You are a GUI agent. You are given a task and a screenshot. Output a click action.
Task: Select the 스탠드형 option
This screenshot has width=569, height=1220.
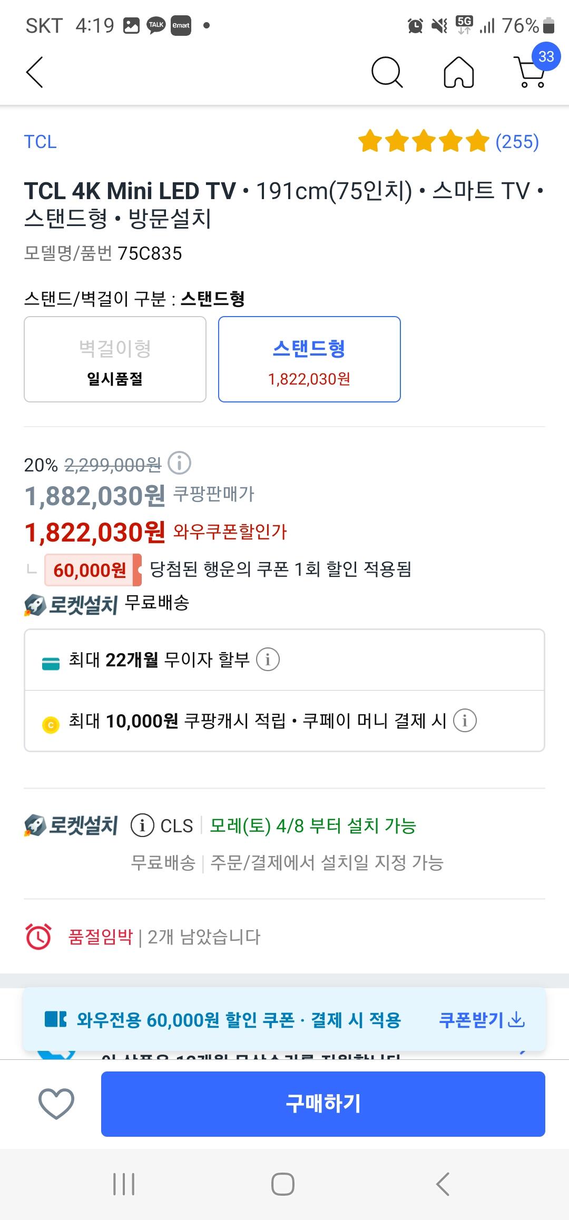pos(309,359)
